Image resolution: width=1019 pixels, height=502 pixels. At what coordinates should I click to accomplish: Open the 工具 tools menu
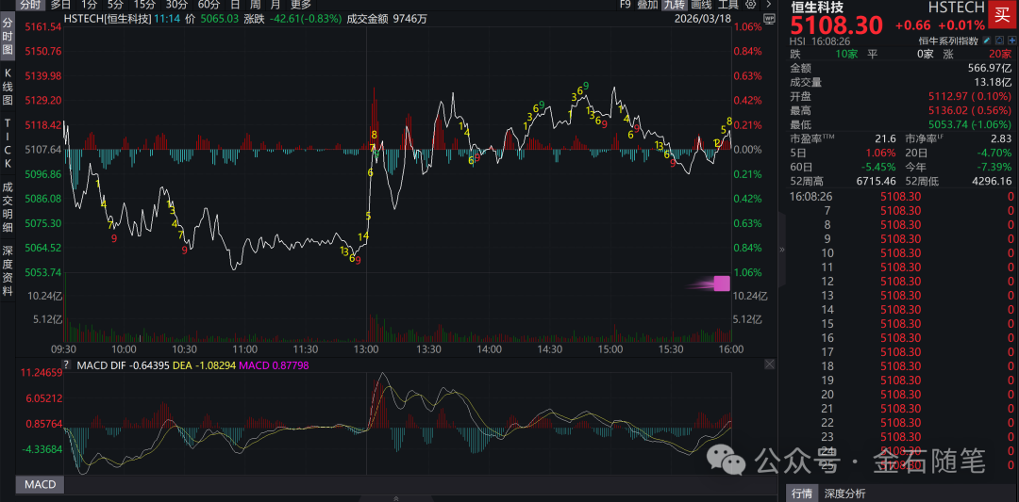click(727, 5)
